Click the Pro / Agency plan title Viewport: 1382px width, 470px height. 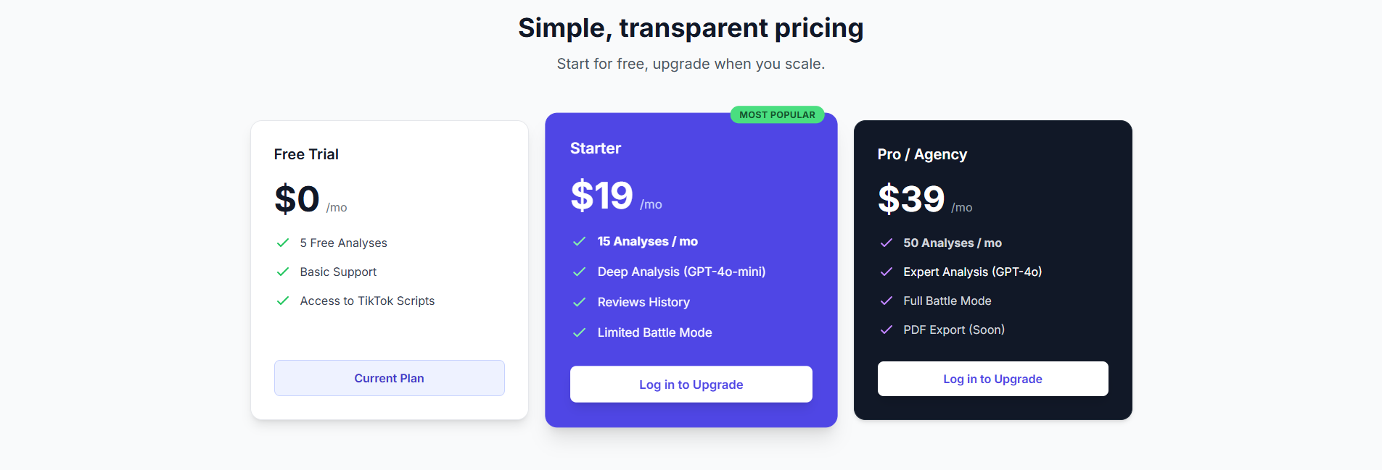(x=921, y=154)
